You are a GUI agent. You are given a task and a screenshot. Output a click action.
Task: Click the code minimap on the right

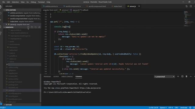pos(189,18)
